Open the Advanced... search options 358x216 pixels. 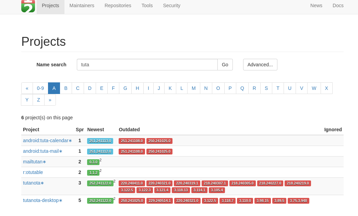[x=260, y=65]
